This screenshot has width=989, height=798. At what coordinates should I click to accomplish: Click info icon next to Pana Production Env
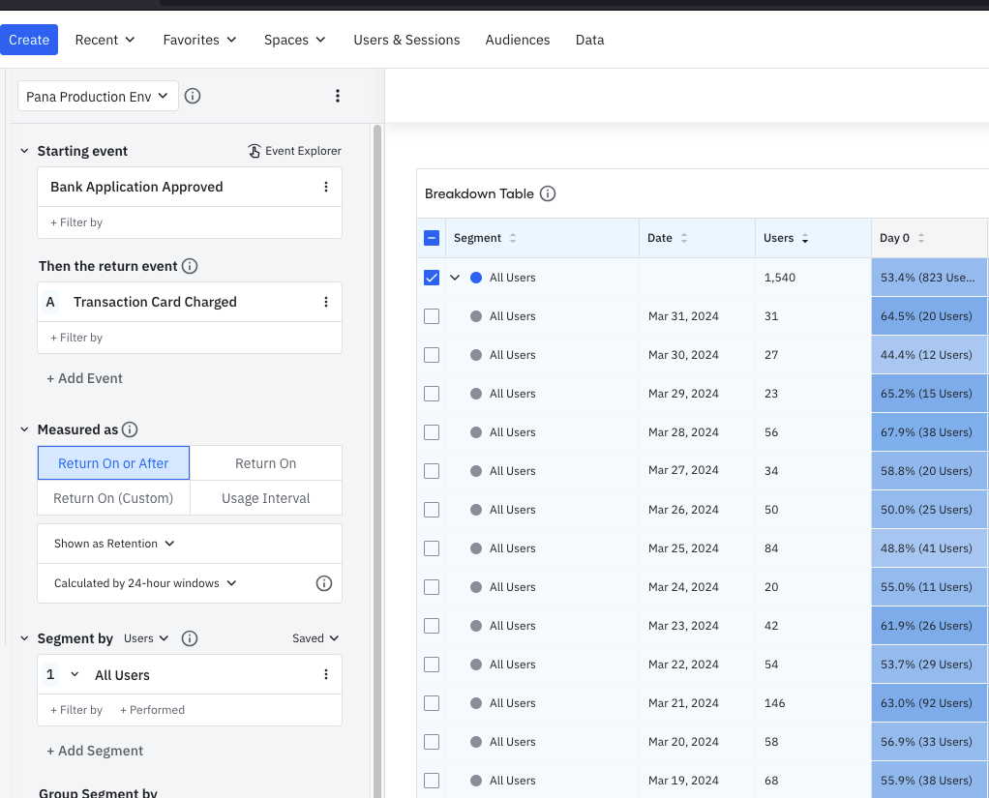[x=193, y=96]
